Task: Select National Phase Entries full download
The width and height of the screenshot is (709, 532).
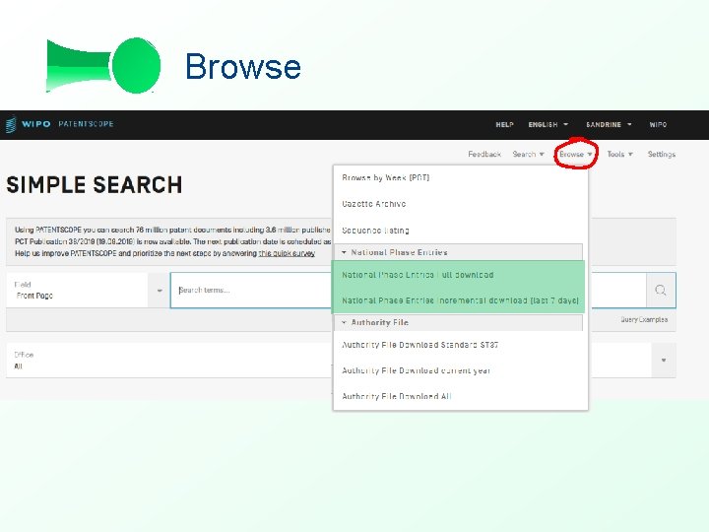Action: tap(418, 275)
